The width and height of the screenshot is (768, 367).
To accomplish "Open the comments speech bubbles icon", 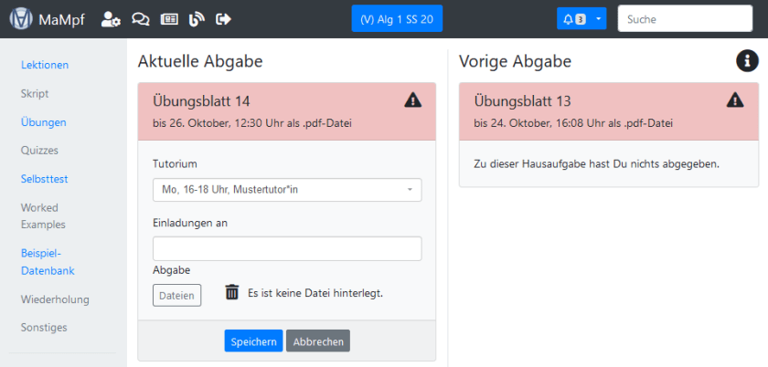I will tap(140, 19).
